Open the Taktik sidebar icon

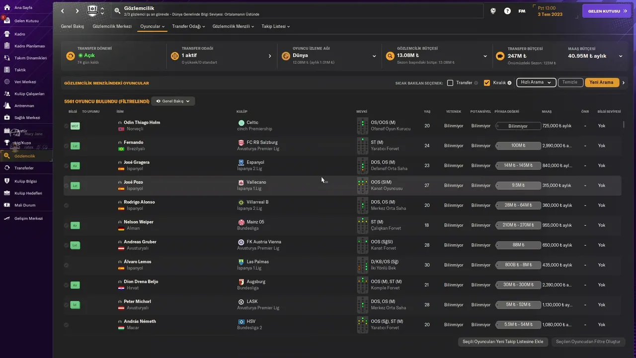(x=7, y=70)
